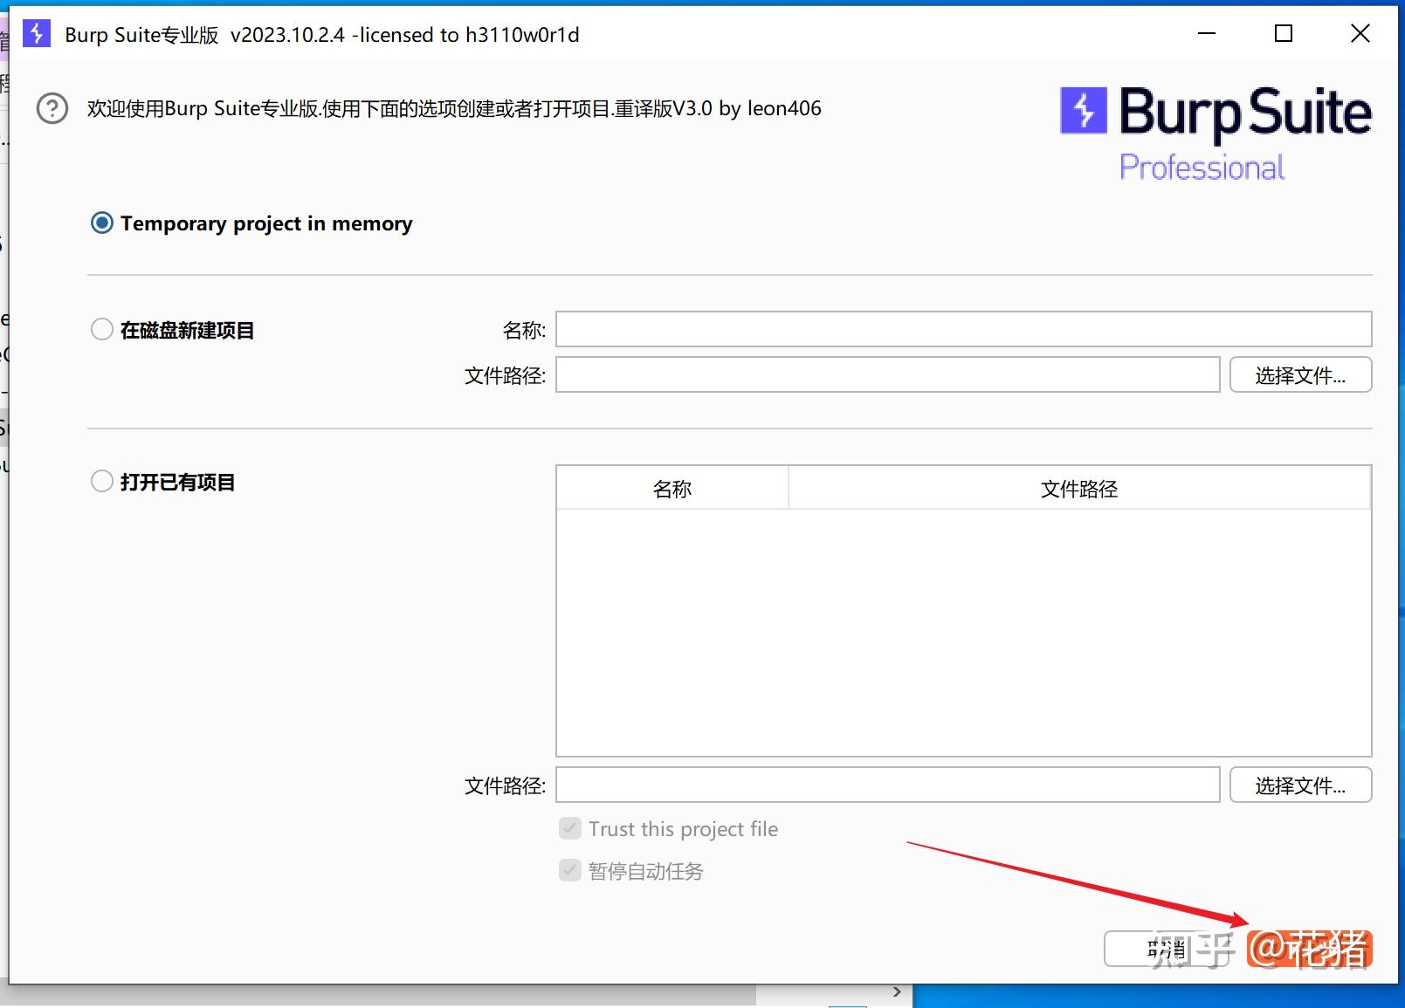
Task: Toggle Trust this project file checkbox
Action: click(570, 828)
